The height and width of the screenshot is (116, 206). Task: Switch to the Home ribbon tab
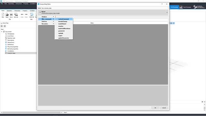3,11
